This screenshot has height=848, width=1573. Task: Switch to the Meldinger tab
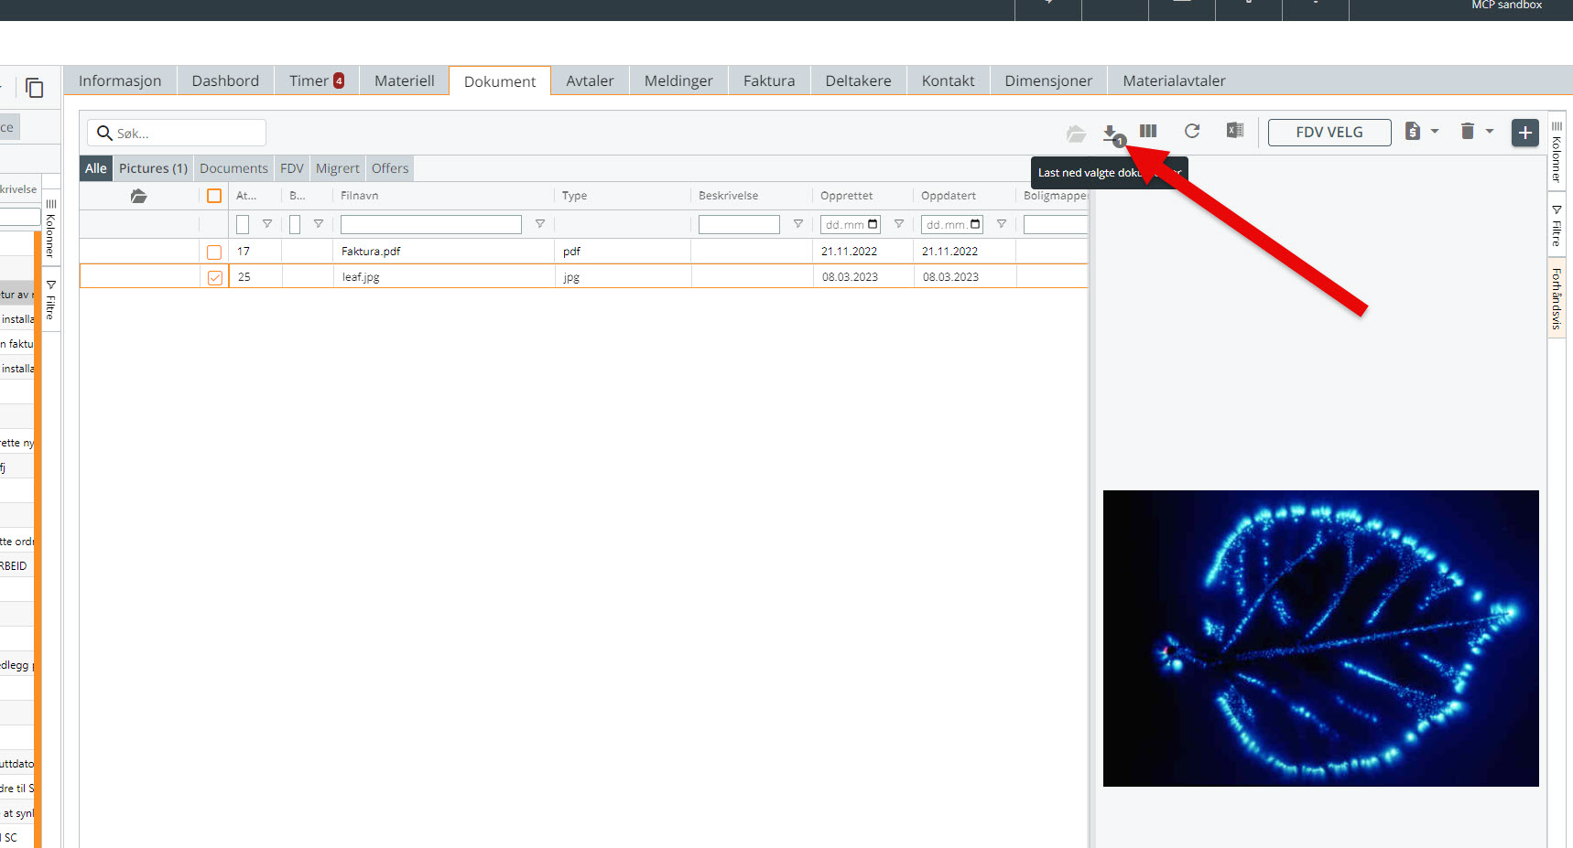point(678,81)
